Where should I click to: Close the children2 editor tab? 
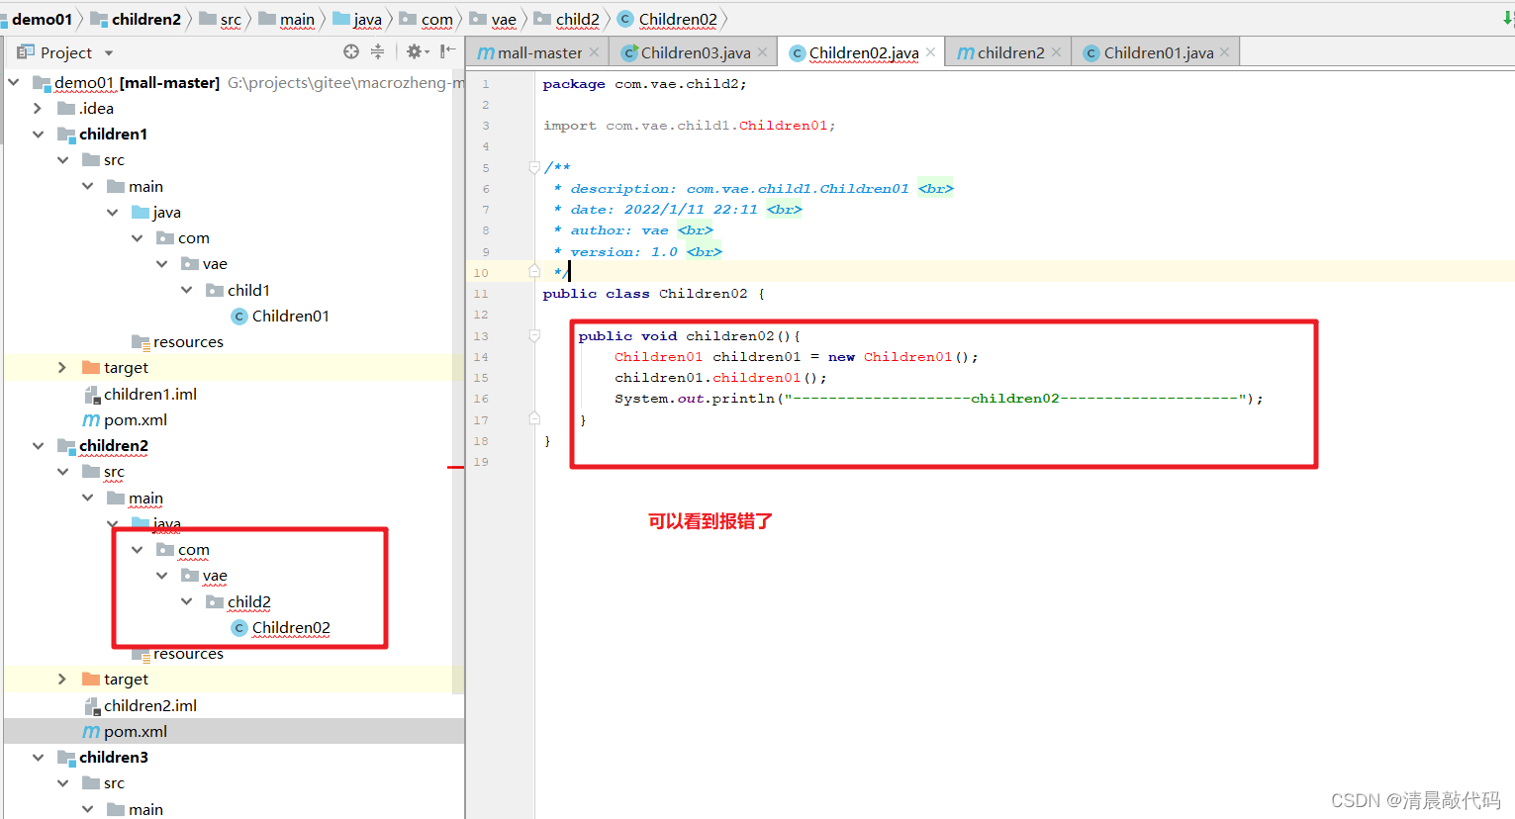point(1056,52)
